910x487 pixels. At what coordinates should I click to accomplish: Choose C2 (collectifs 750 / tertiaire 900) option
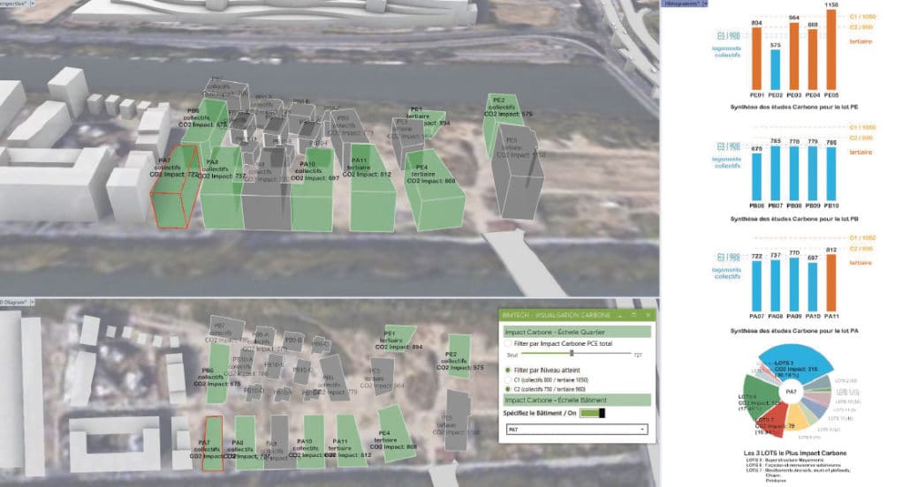pyautogui.click(x=509, y=389)
